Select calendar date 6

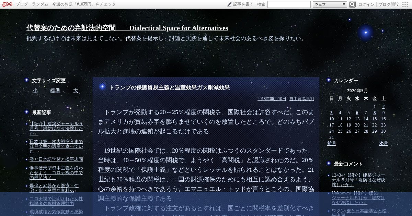(357, 113)
